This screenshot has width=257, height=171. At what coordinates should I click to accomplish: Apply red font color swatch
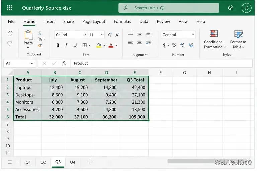point(111,45)
